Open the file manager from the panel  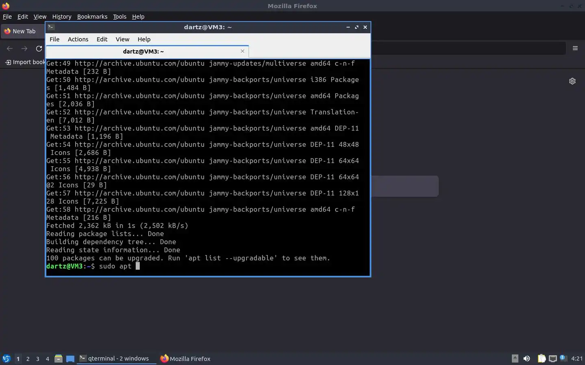(x=58, y=359)
